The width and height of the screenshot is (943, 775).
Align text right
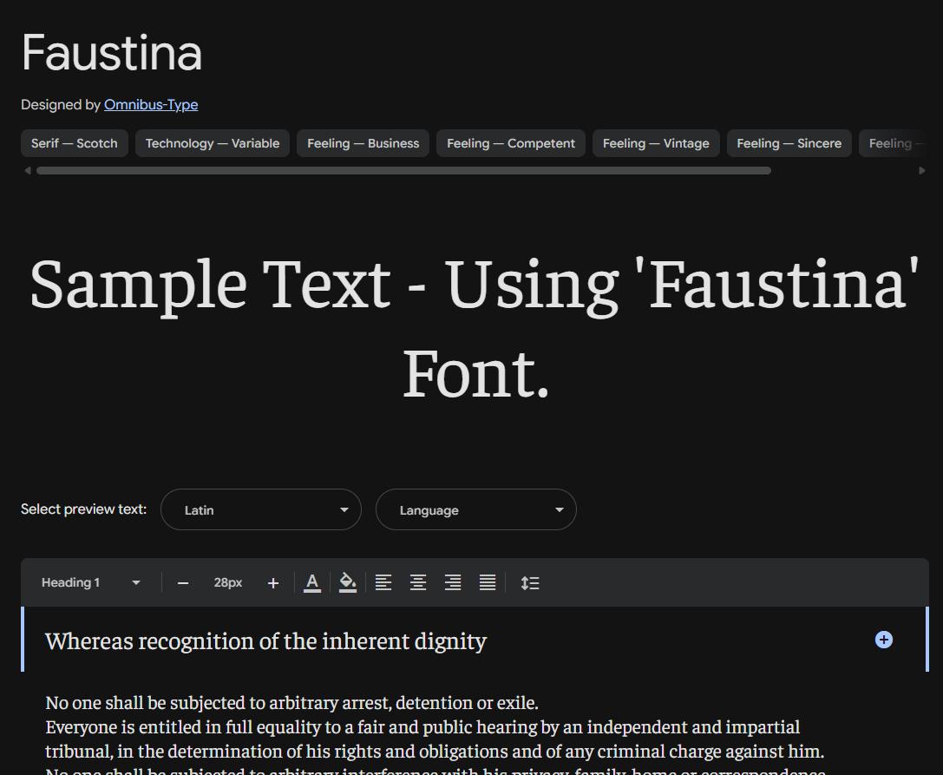453,582
